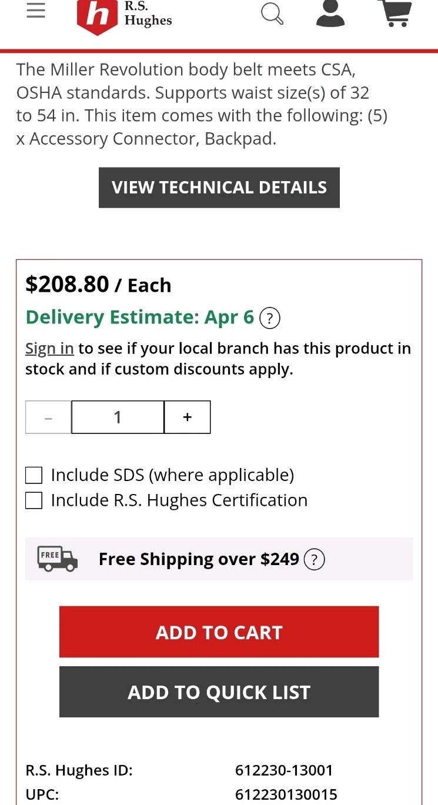Increase quantity with plus button
Image resolution: width=438 pixels, height=805 pixels.
click(187, 417)
